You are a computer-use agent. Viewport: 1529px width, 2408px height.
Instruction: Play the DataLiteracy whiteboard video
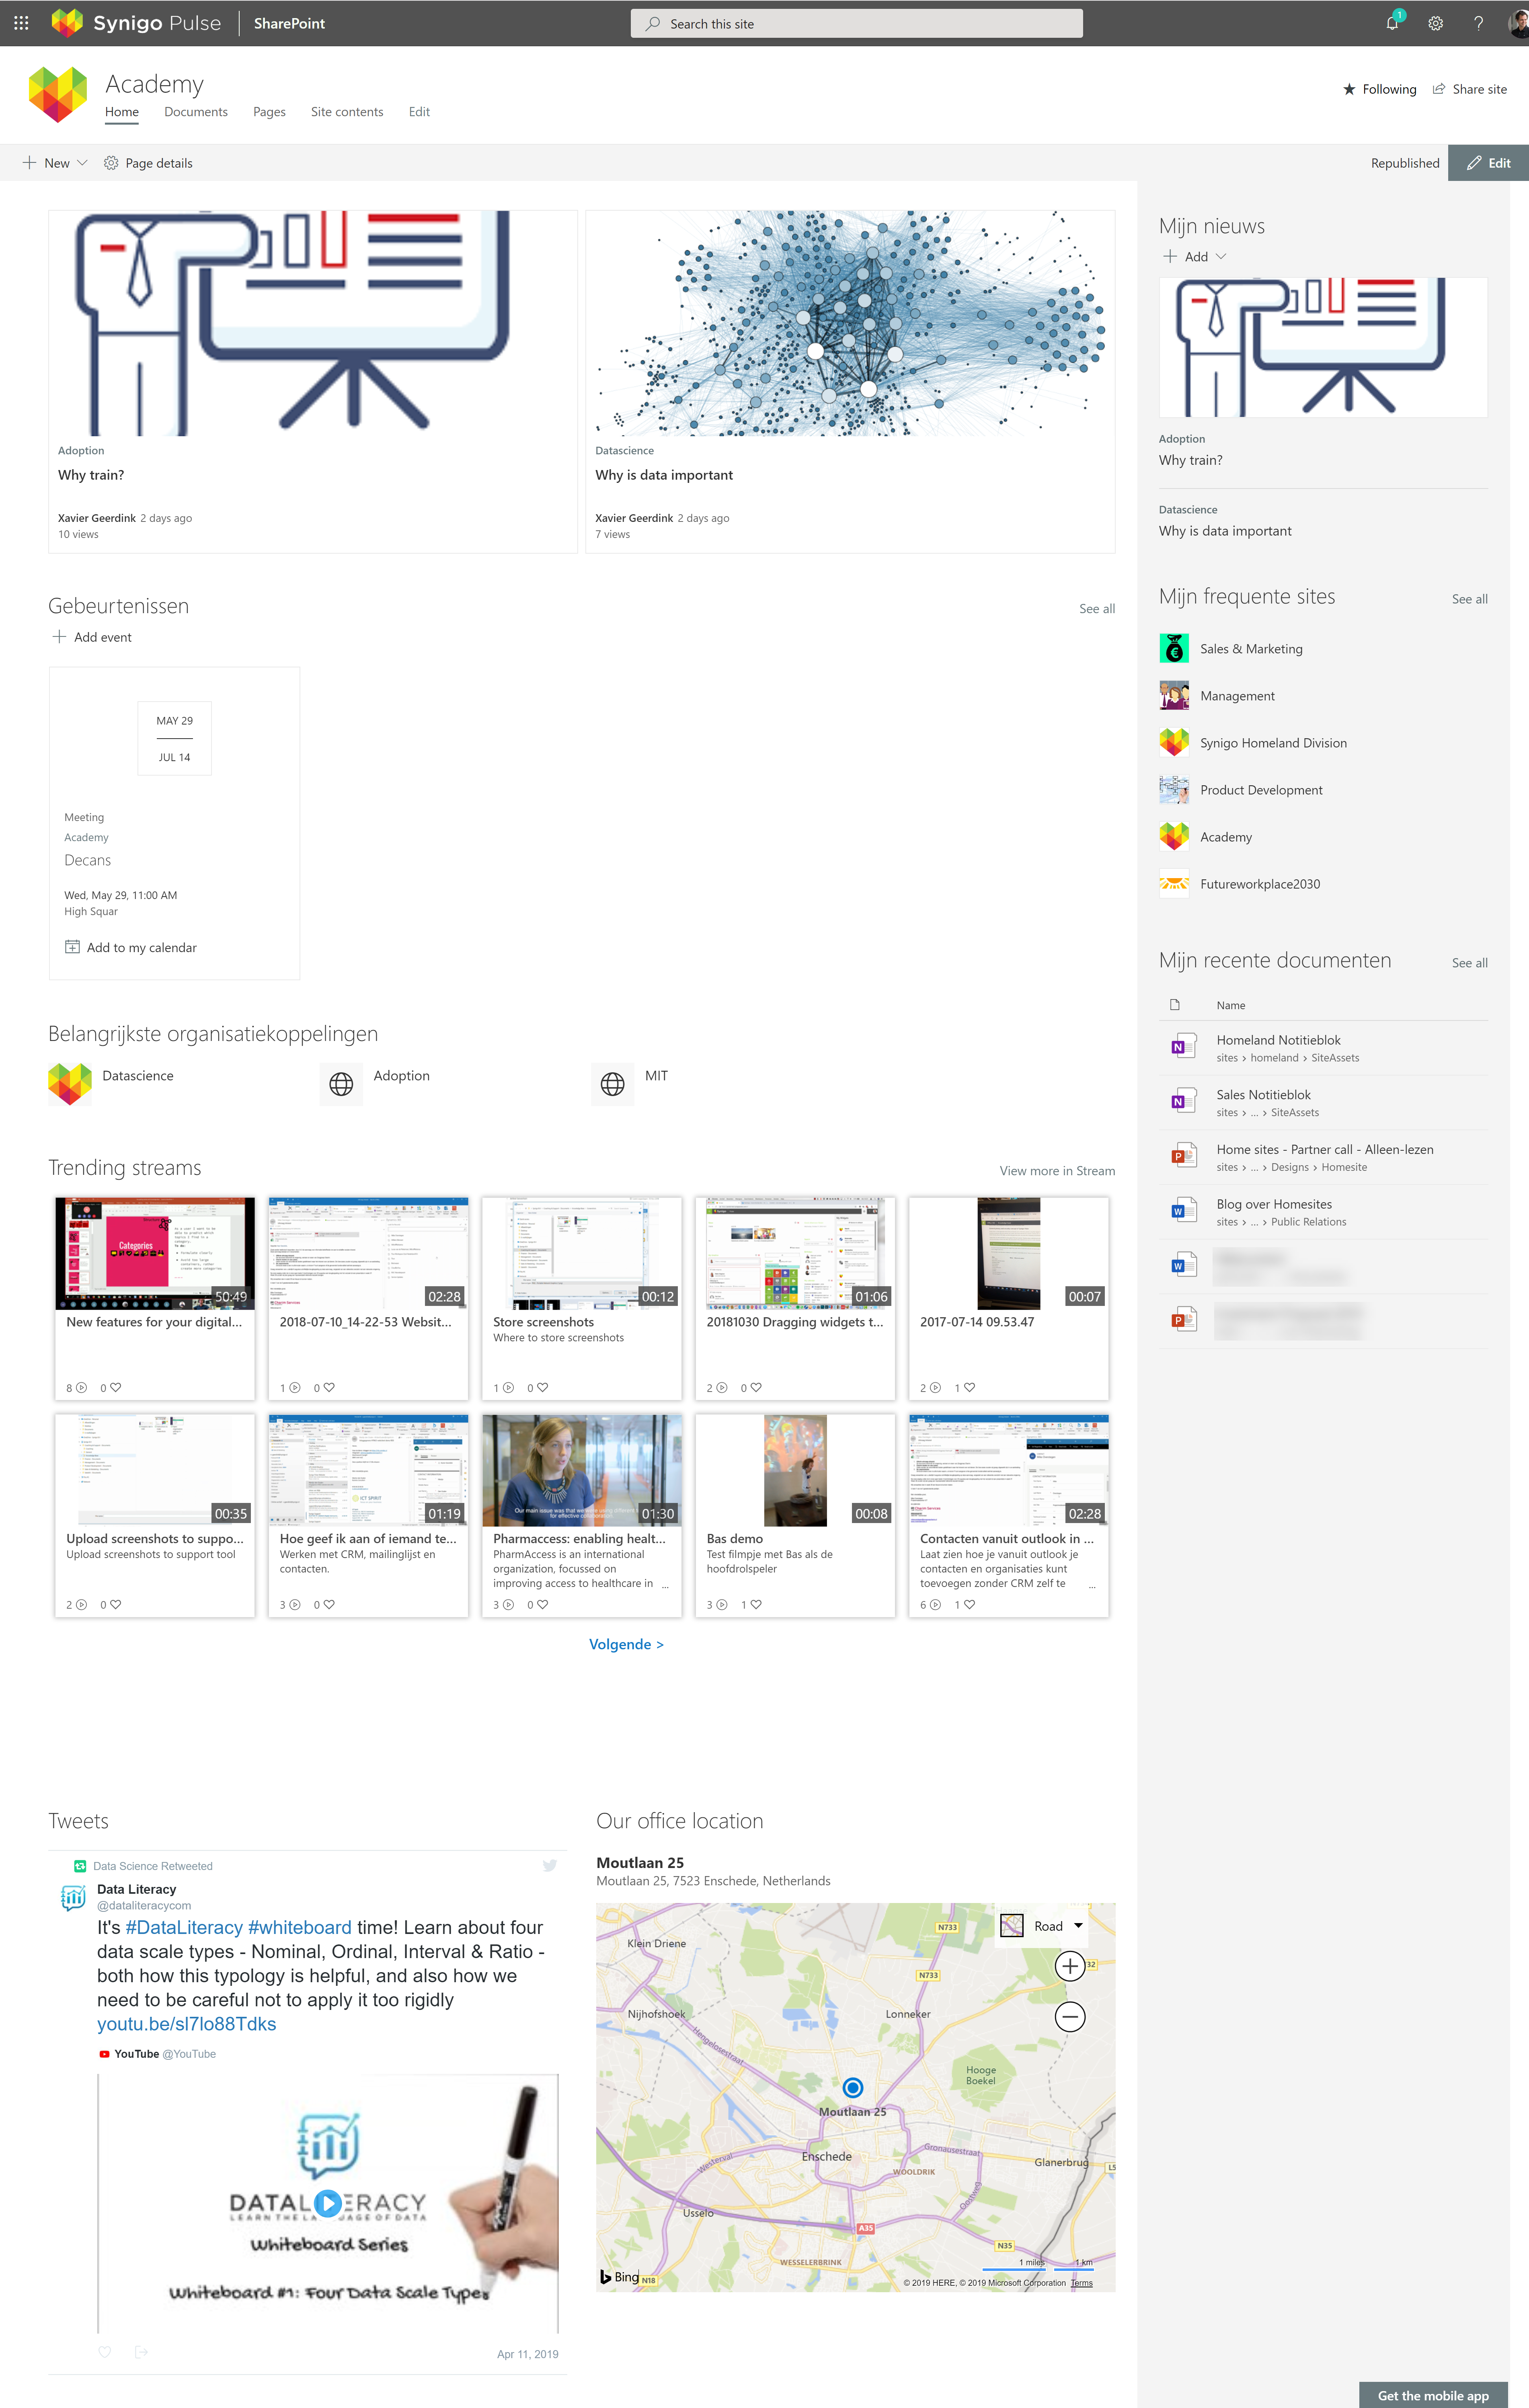coord(328,2203)
